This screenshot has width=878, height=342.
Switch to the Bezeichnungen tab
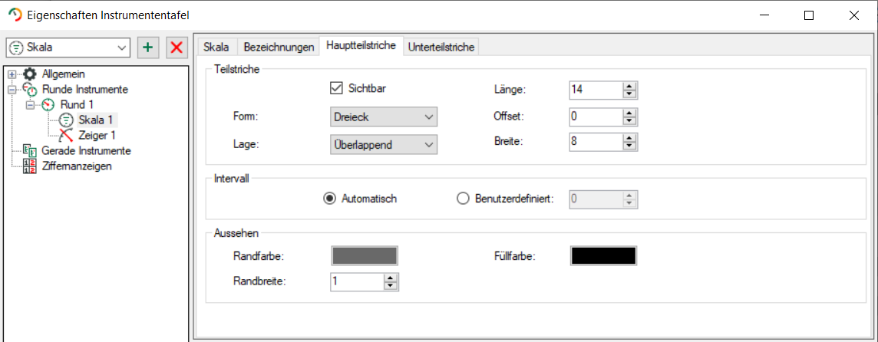279,47
